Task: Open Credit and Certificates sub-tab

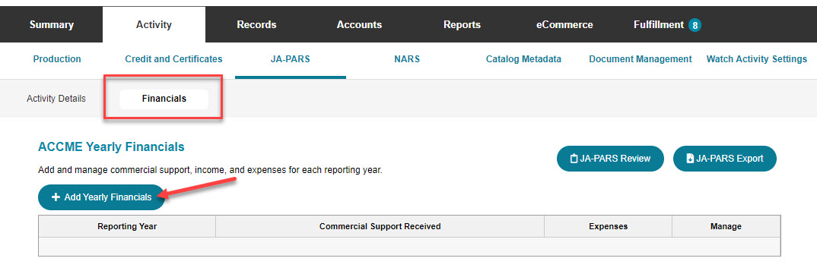Action: [173, 59]
